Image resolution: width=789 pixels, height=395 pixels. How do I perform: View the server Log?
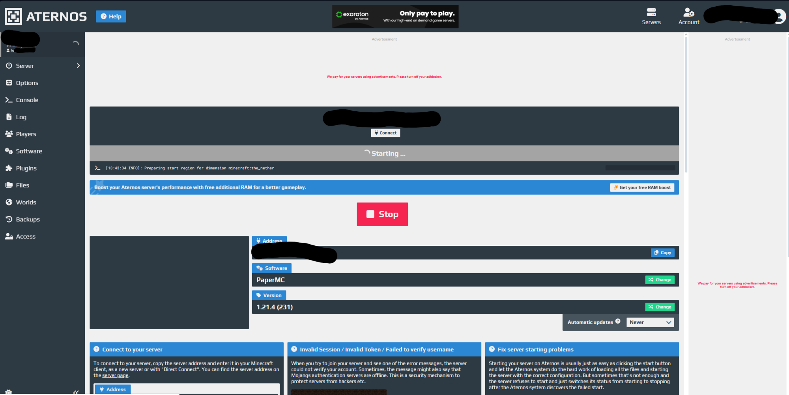21,117
